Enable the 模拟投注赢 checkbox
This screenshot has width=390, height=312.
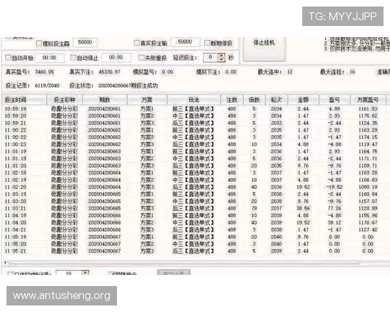pyautogui.click(x=39, y=44)
